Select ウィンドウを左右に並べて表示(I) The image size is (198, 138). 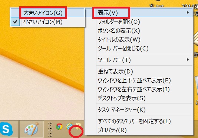pyautogui.click(x=139, y=89)
